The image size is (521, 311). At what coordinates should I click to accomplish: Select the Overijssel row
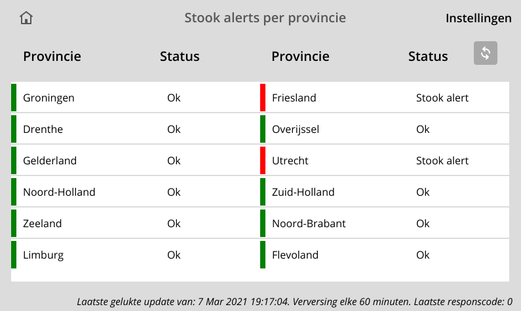(385, 129)
